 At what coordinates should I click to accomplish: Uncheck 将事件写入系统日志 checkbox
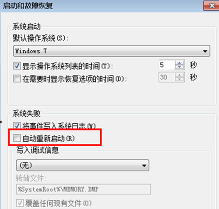tap(17, 126)
